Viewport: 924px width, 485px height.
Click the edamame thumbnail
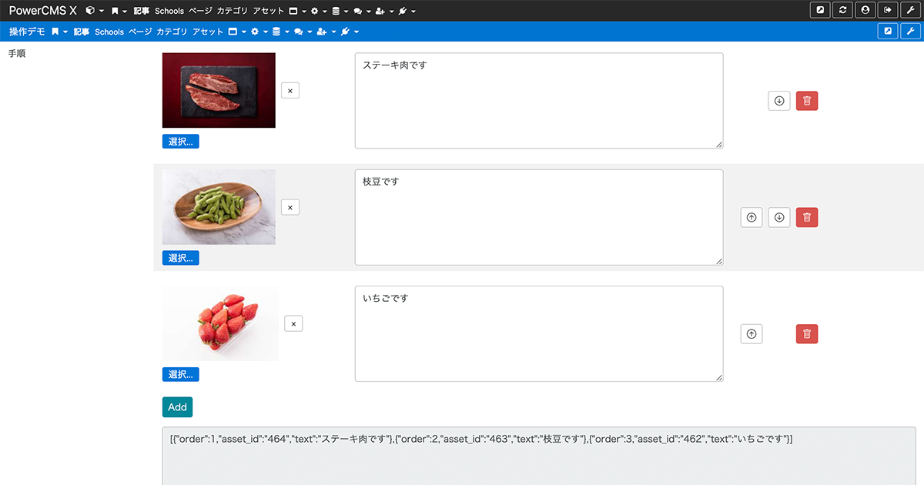(x=219, y=207)
